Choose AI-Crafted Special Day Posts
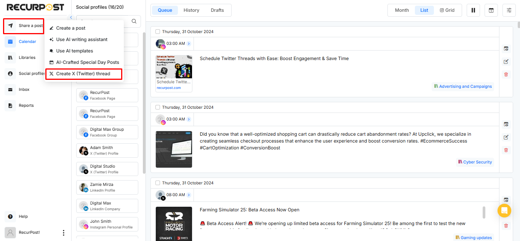The width and height of the screenshot is (520, 241). coord(84,62)
